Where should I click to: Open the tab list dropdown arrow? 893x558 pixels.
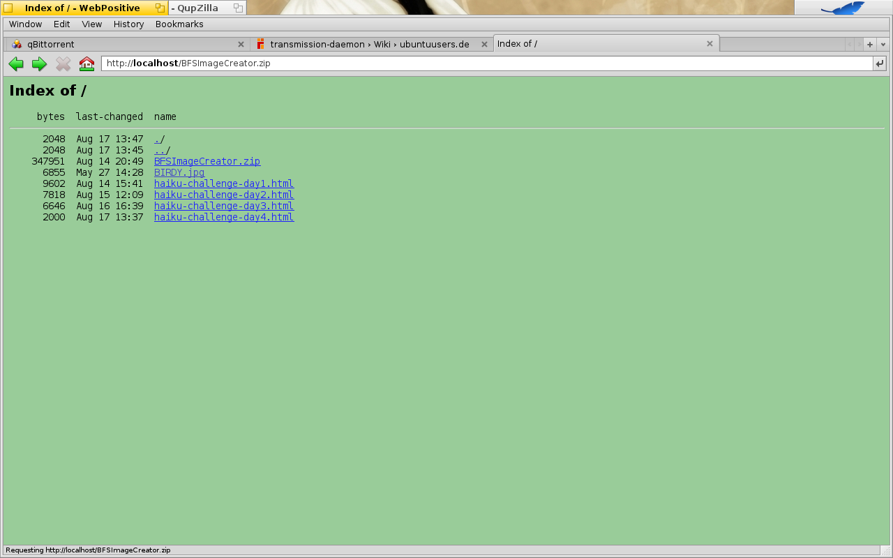(883, 44)
